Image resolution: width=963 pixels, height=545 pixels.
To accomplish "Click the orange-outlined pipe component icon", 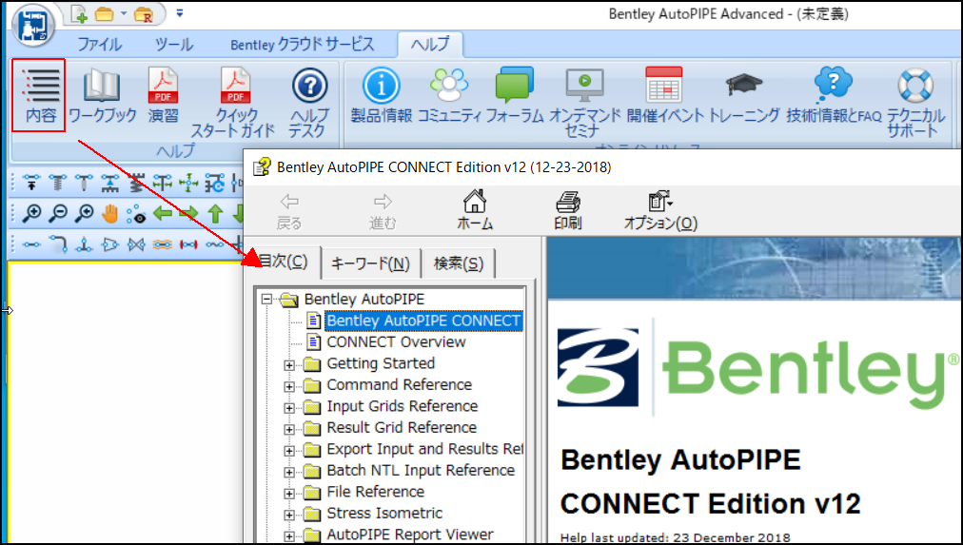I will pos(162,244).
